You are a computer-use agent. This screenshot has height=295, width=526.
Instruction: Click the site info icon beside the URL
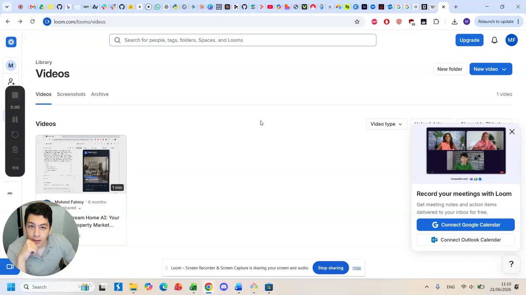tap(47, 22)
